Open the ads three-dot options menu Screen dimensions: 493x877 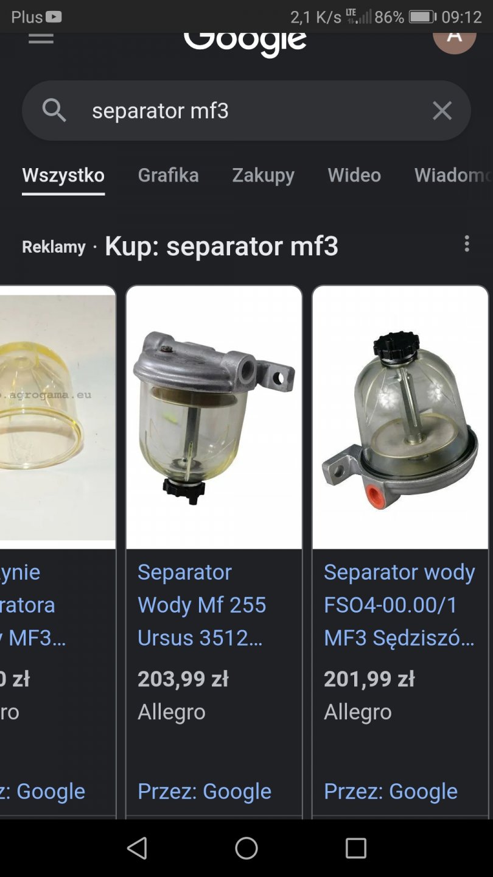click(x=467, y=244)
